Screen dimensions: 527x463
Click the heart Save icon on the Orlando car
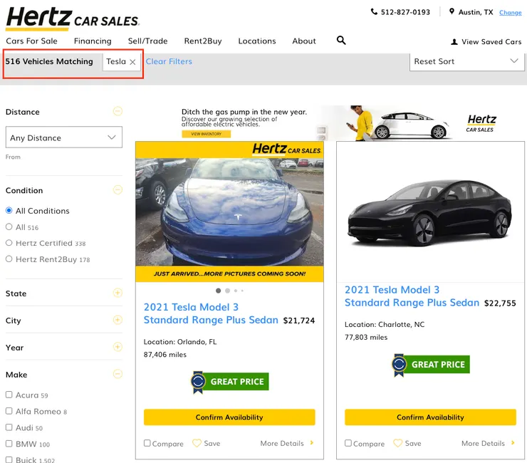tap(197, 443)
